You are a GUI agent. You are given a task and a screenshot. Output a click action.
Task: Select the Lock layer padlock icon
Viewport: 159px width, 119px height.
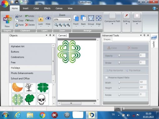[41, 18]
